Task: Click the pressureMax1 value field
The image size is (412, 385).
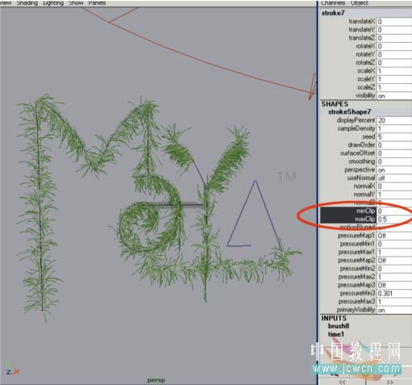Action: pyautogui.click(x=394, y=252)
